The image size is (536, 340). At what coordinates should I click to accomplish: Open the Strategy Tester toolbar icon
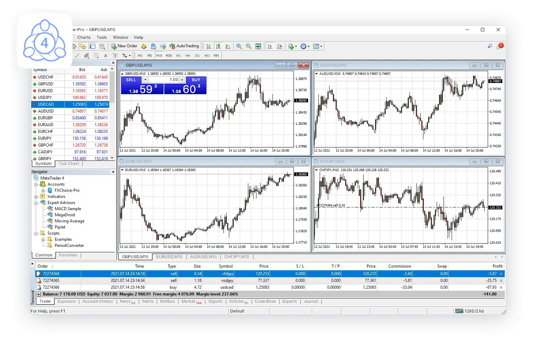pos(102,46)
